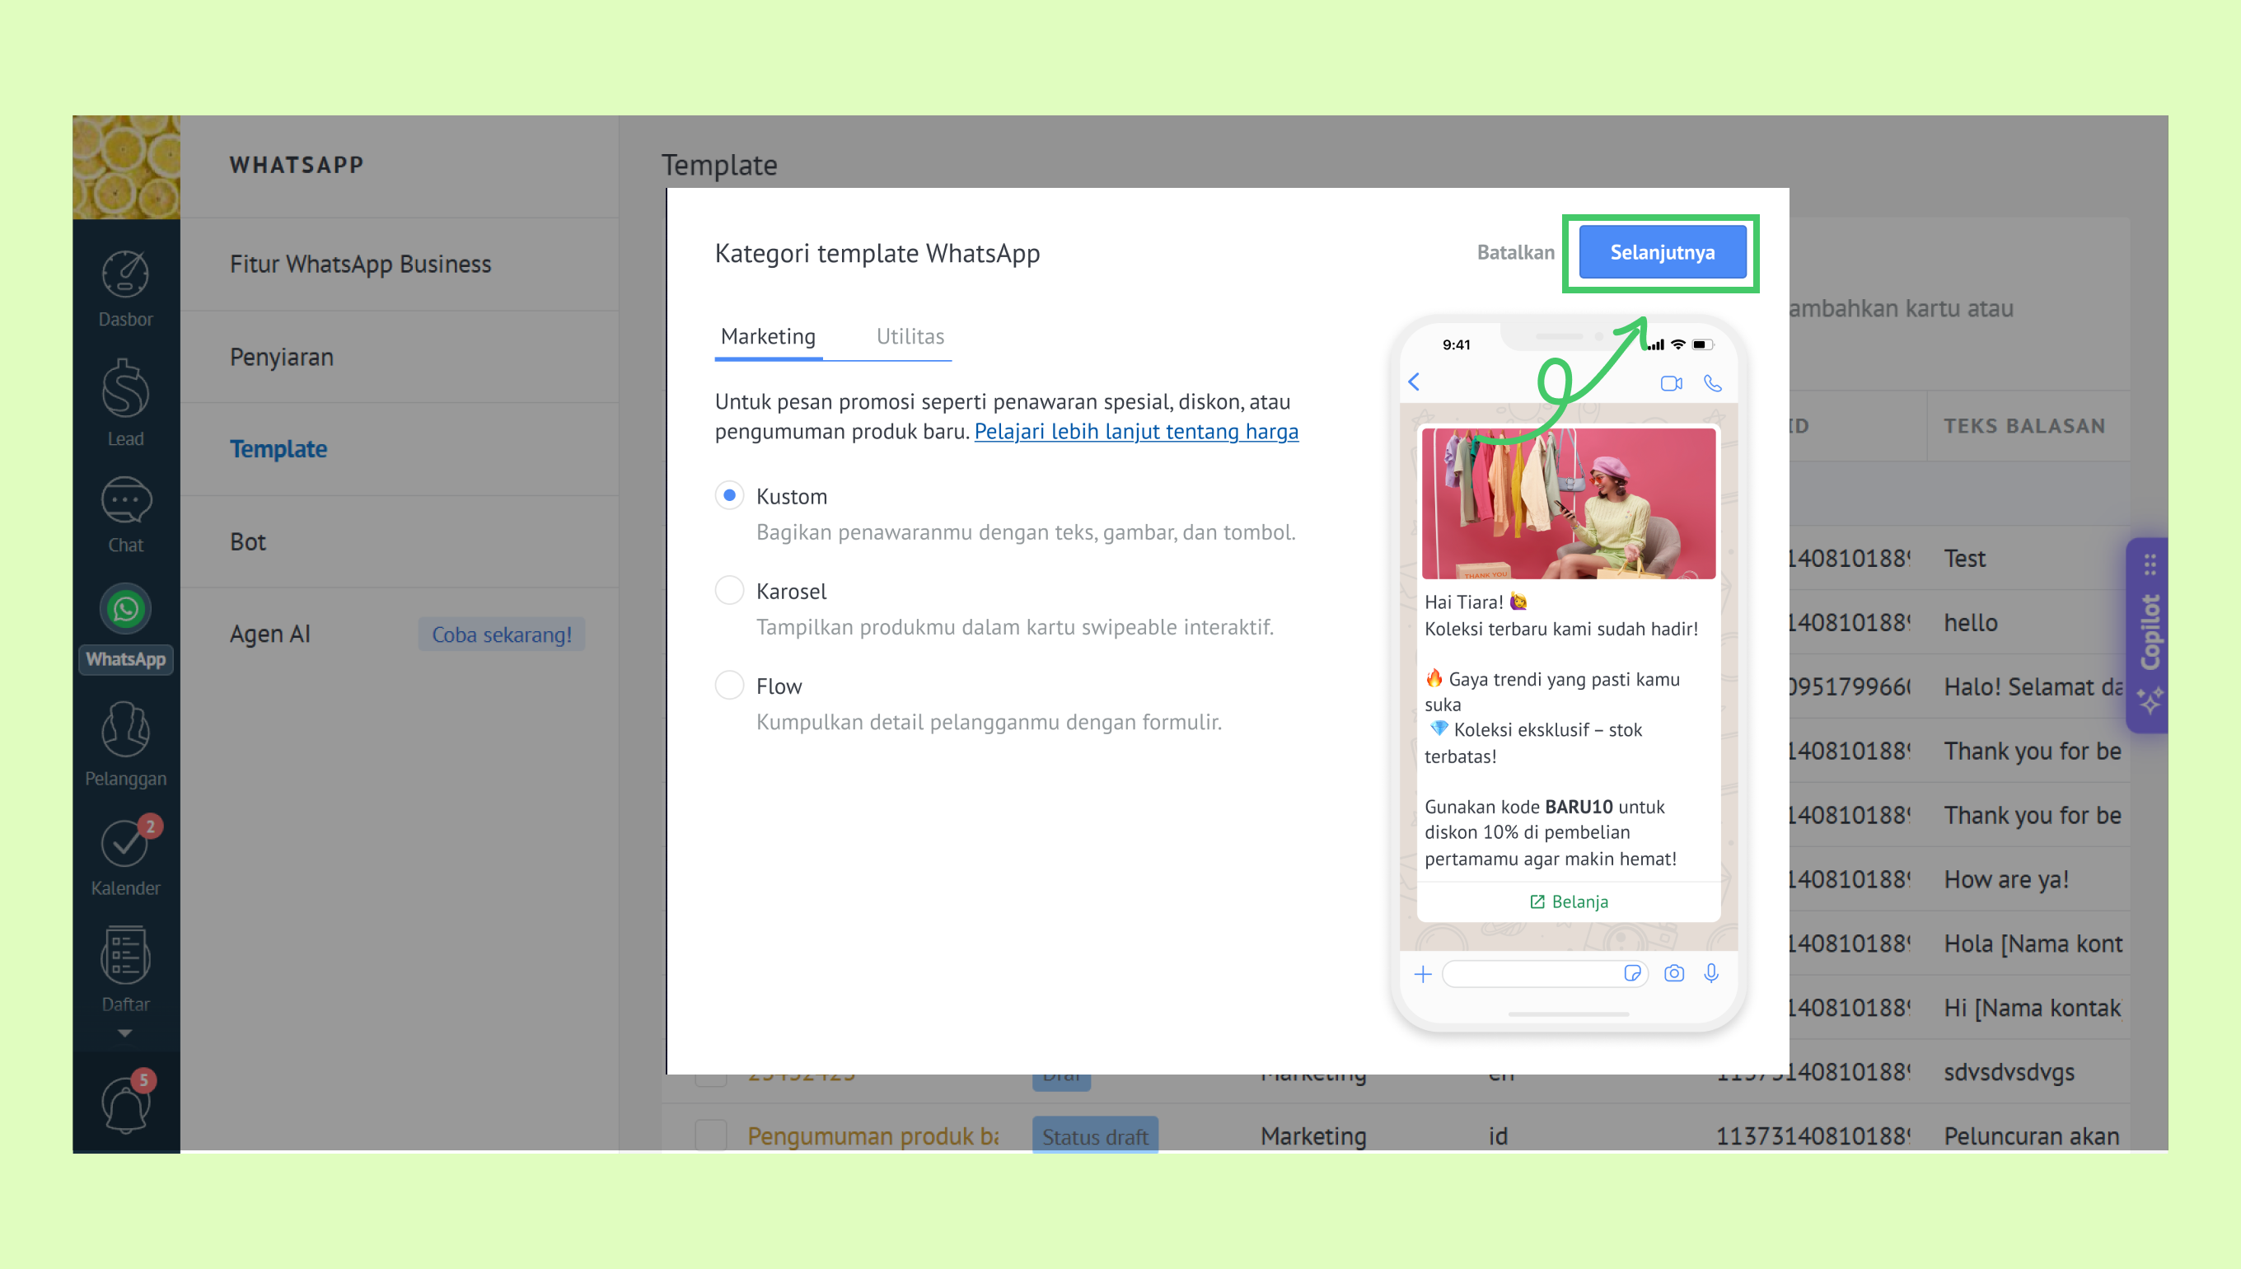2241x1269 pixels.
Task: Open the notifications bell icon
Action: pos(125,1103)
